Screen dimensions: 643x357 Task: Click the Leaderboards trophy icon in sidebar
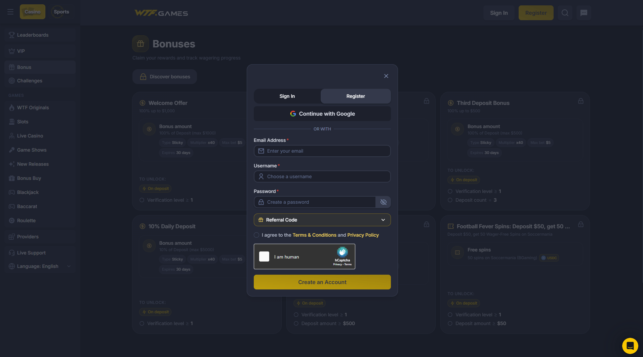pyautogui.click(x=12, y=35)
